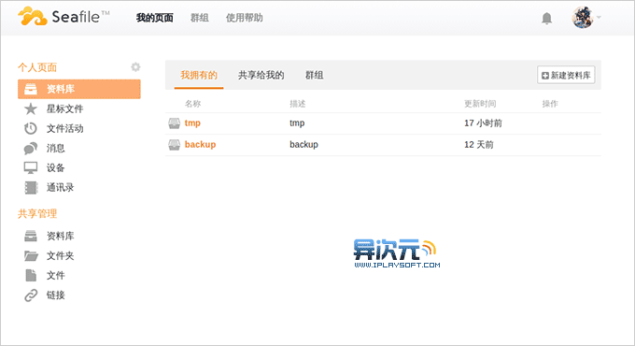This screenshot has width=635, height=346.
Task: Open 文件活动 in the sidebar
Action: pos(64,129)
